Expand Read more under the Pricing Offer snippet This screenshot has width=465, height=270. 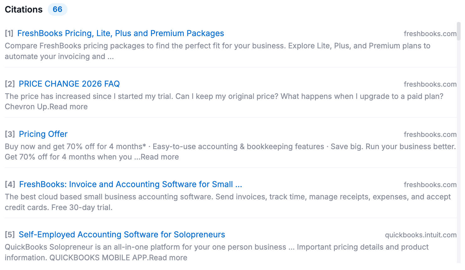coord(160,157)
